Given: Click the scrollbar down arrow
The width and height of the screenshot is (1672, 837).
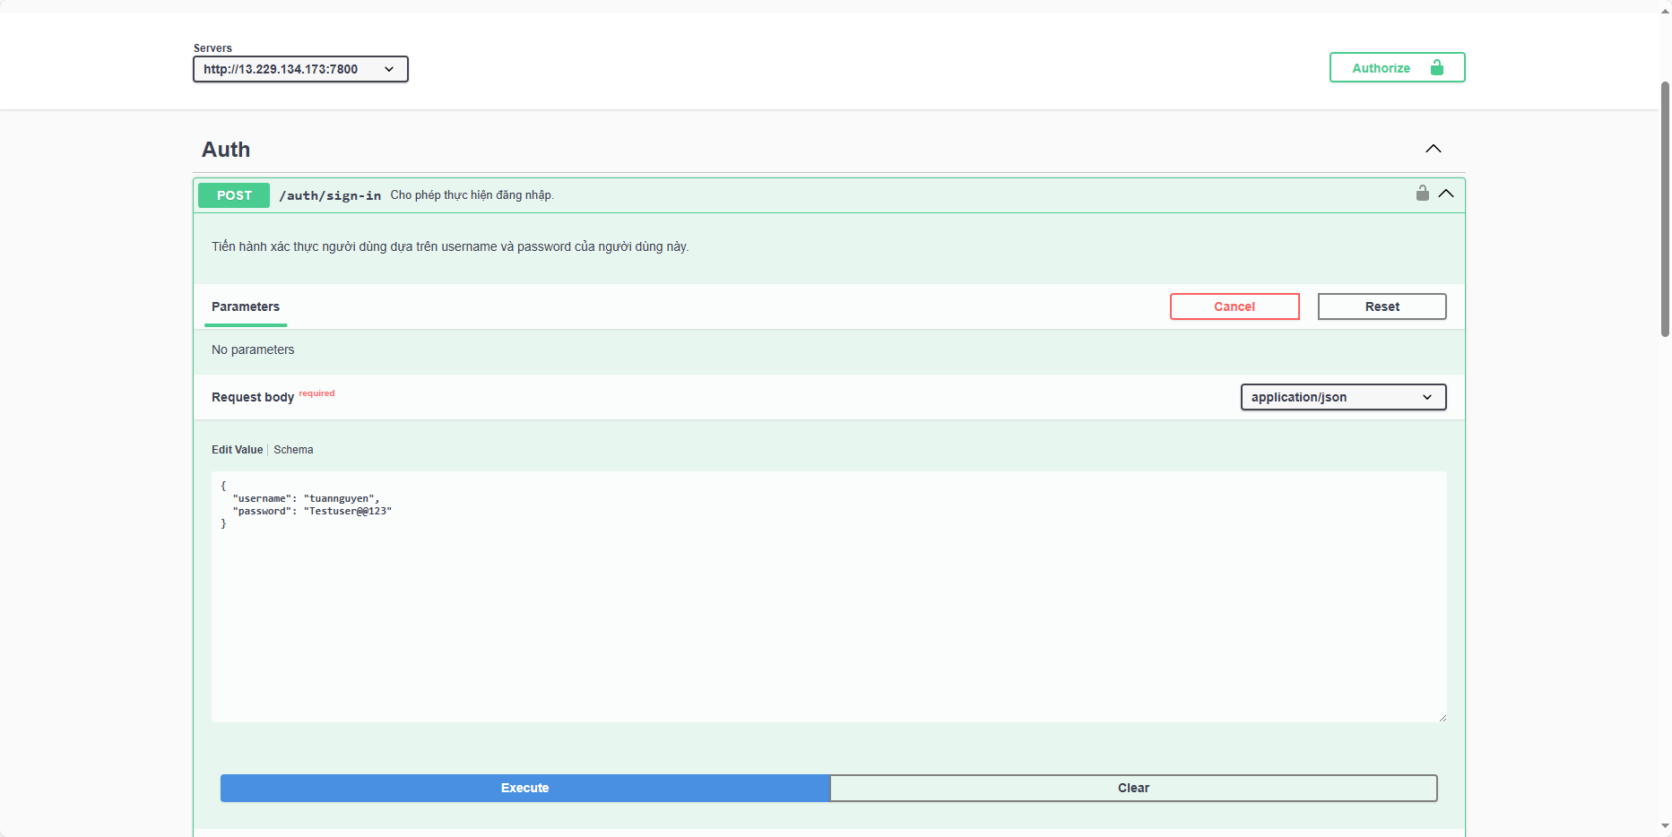Looking at the screenshot, I should (1665, 826).
